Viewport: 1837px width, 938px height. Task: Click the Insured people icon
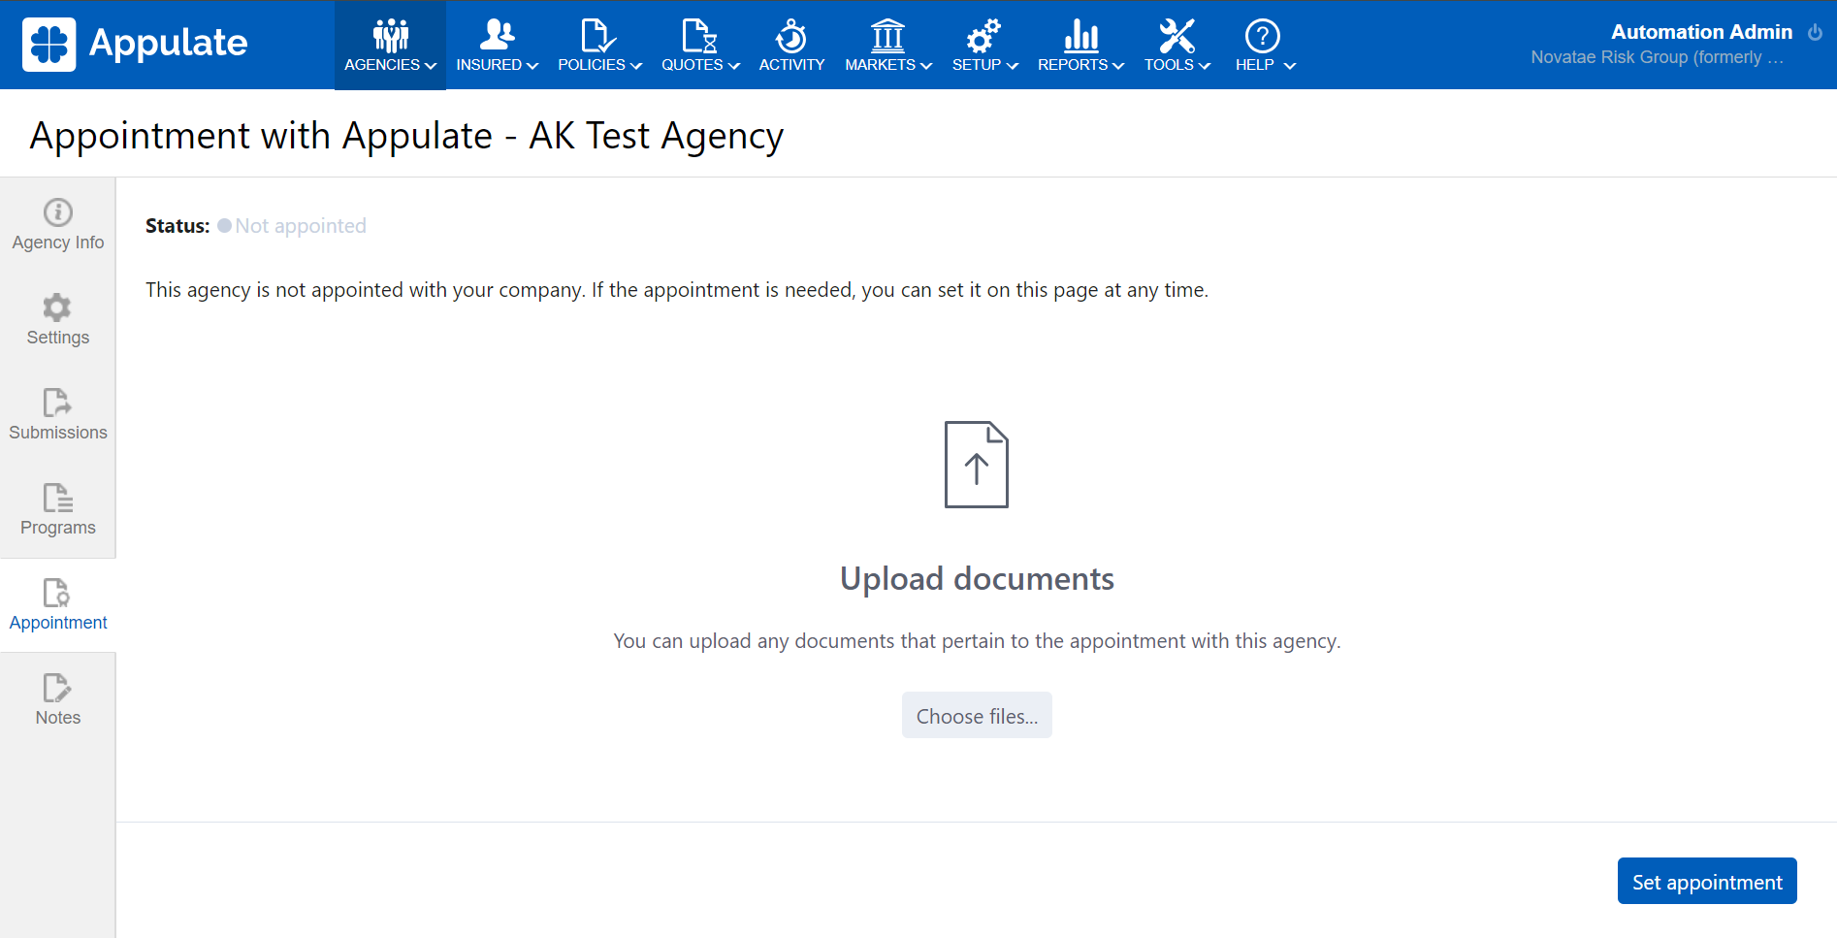pos(497,36)
